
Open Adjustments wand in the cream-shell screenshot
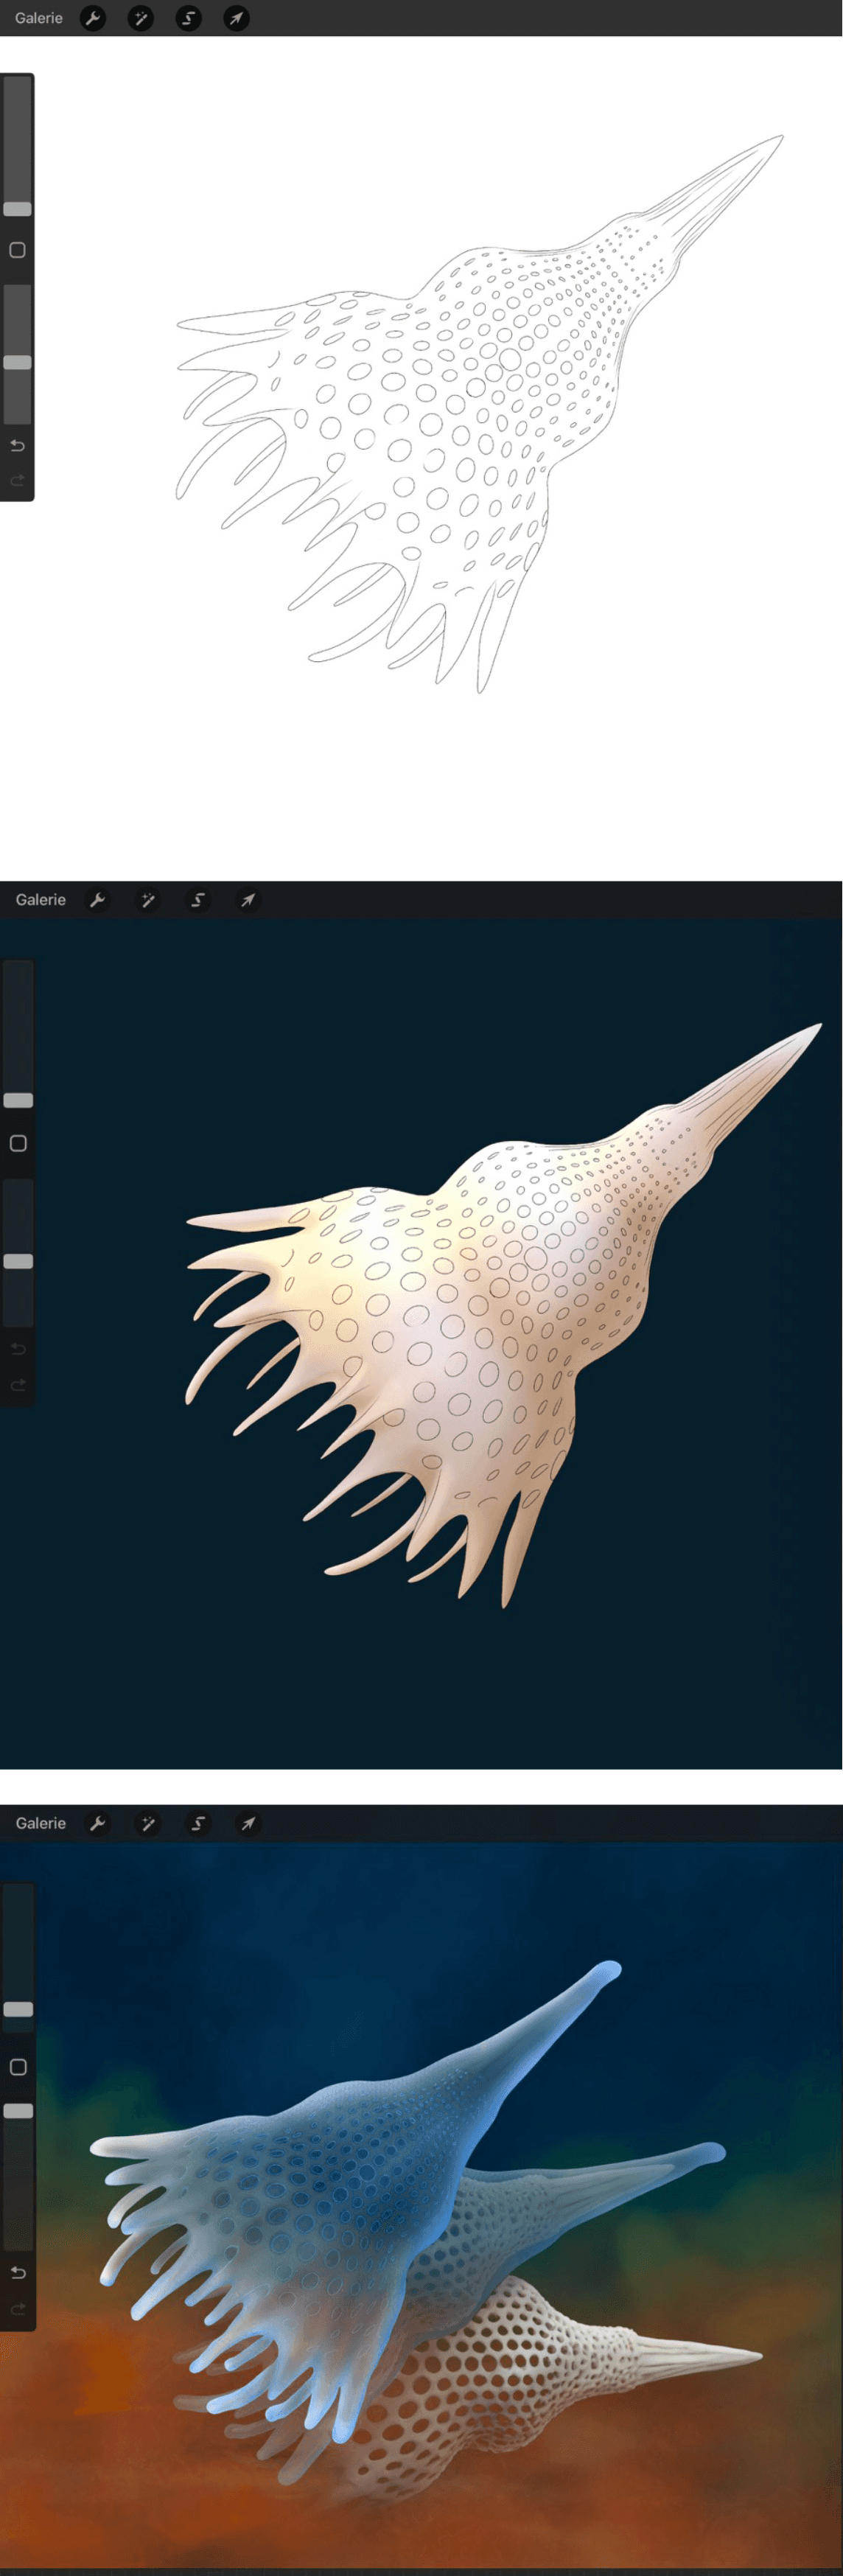tap(148, 900)
